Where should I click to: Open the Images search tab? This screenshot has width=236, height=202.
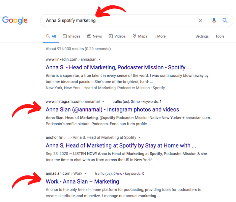[x=71, y=36]
